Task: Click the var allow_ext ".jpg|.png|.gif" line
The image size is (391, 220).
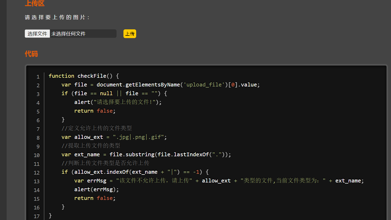Action: pyautogui.click(x=114, y=137)
